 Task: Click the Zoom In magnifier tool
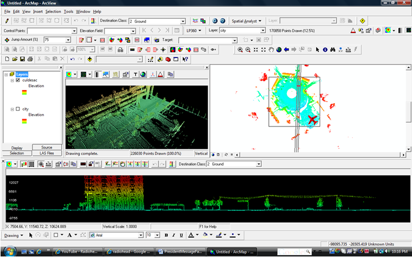click(240, 50)
